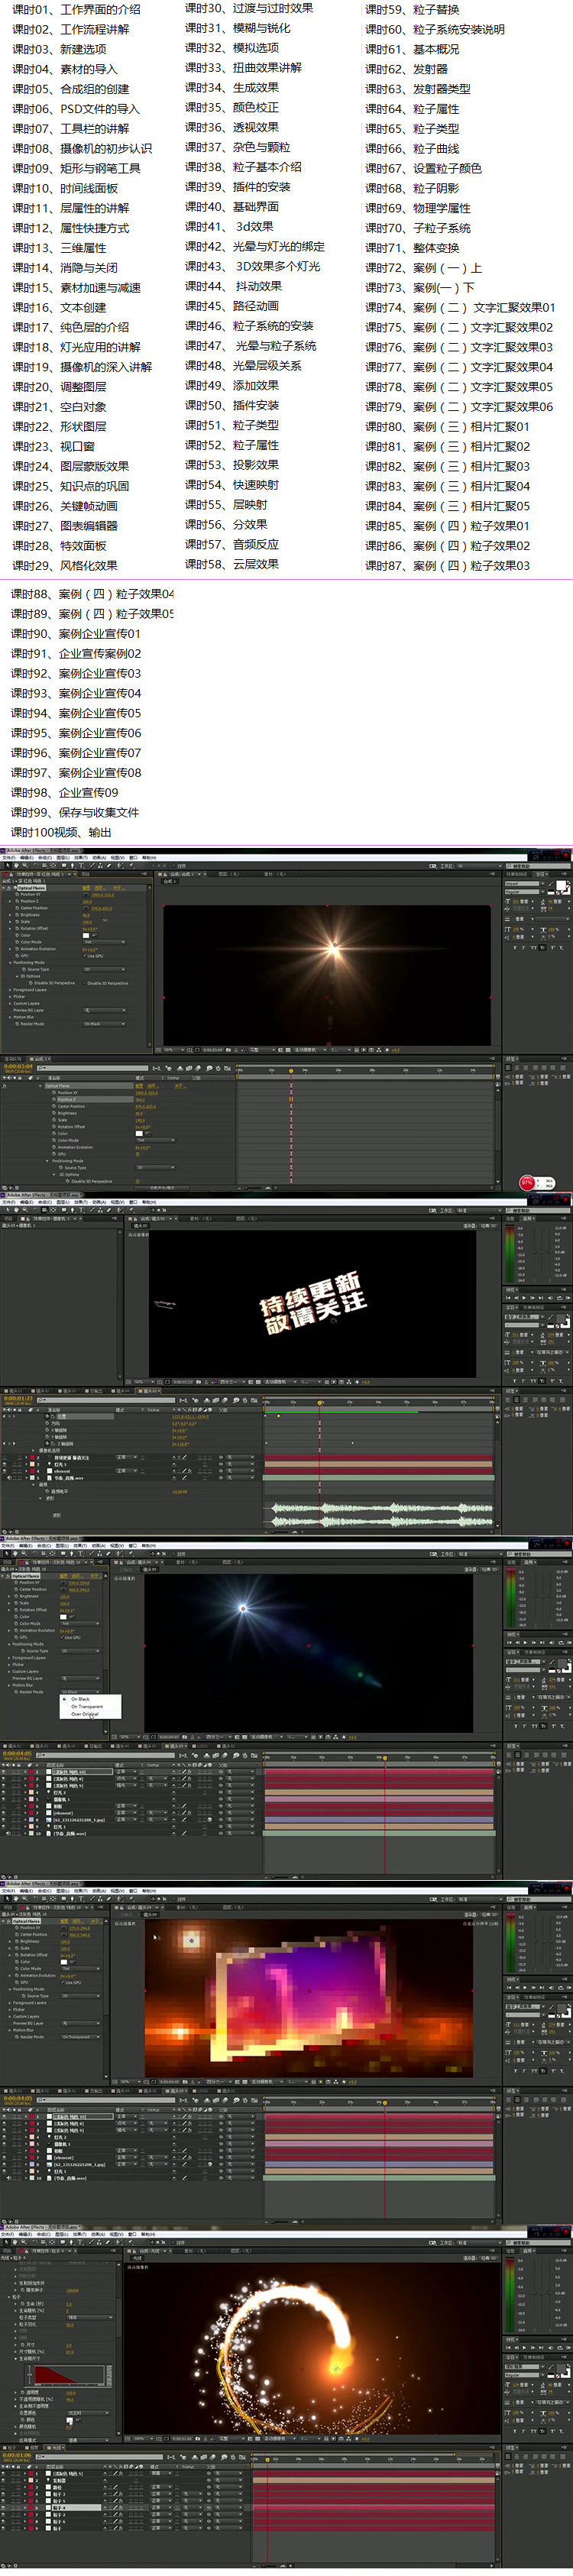Toggle Disable 3D Perspective checkbox in topmost effect controls
Image resolution: width=573 pixels, height=2576 pixels.
tap(84, 983)
